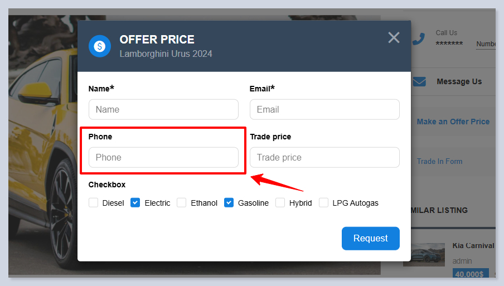The image size is (504, 286).
Task: Open the Make an Offer Price link
Action: pyautogui.click(x=453, y=122)
